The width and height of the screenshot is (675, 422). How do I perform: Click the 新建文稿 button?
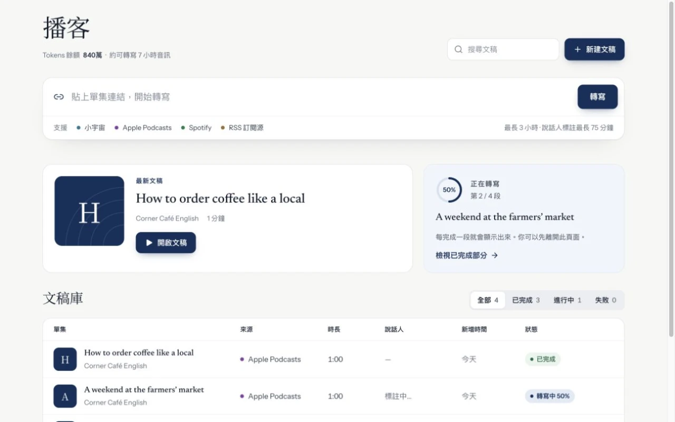pos(594,50)
